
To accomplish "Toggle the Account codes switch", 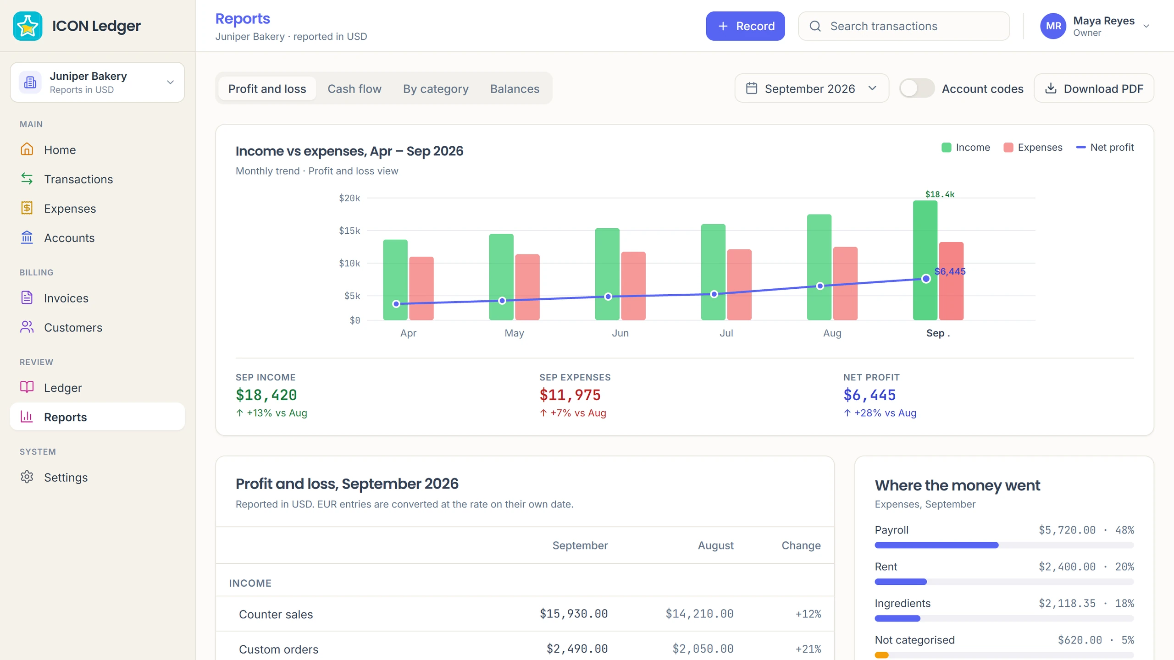I will (x=917, y=88).
